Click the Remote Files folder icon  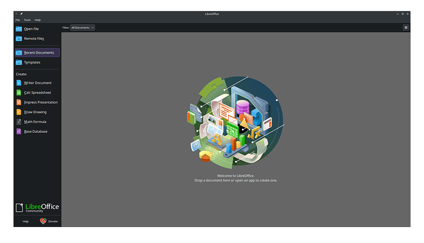[18, 38]
